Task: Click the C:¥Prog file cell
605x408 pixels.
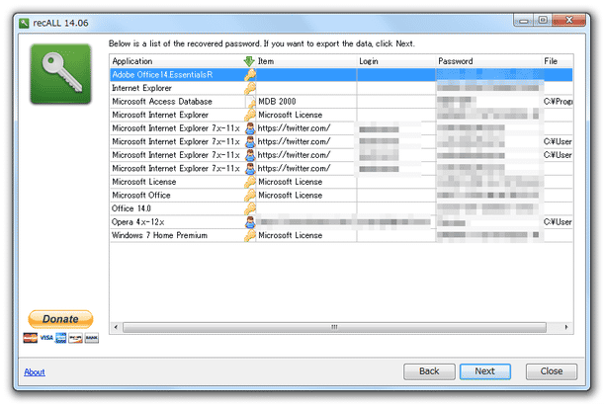Action: [558, 102]
